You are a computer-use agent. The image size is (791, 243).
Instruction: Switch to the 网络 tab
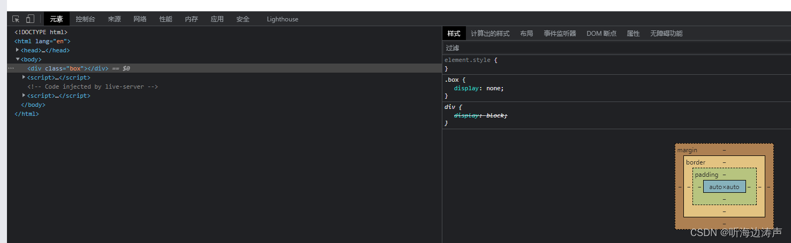tap(140, 19)
